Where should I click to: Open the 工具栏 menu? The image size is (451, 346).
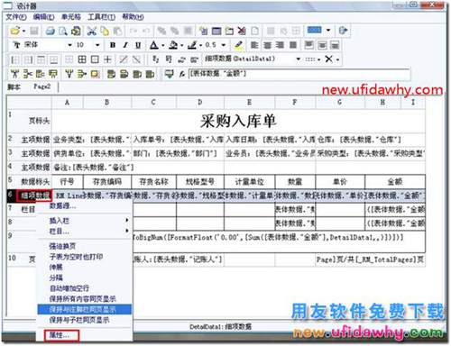(x=102, y=17)
